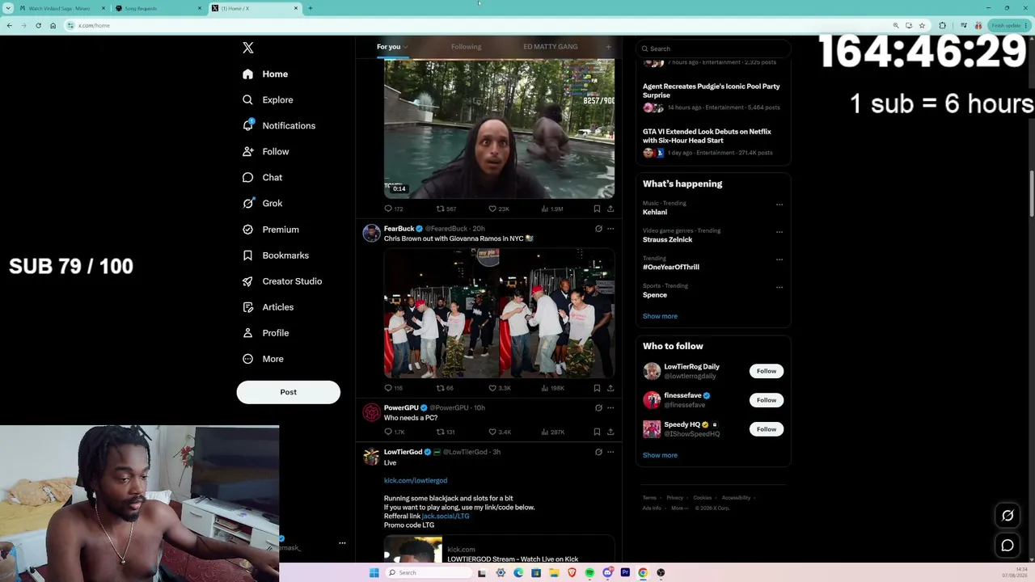Screen dimensions: 1035x582
Task: Bookmark the pool video post
Action: click(597, 209)
